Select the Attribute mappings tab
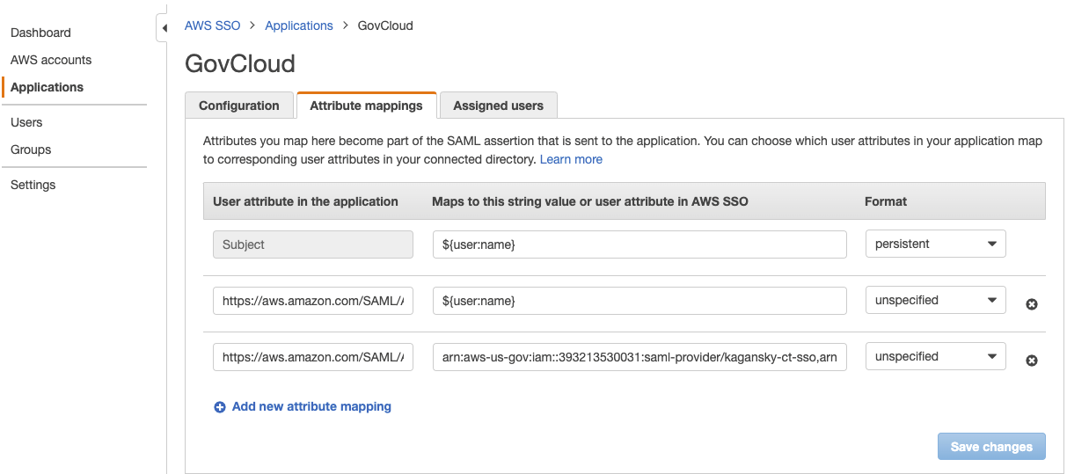 click(x=366, y=106)
